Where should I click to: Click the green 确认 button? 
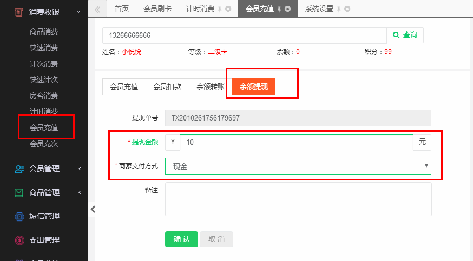pos(182,239)
